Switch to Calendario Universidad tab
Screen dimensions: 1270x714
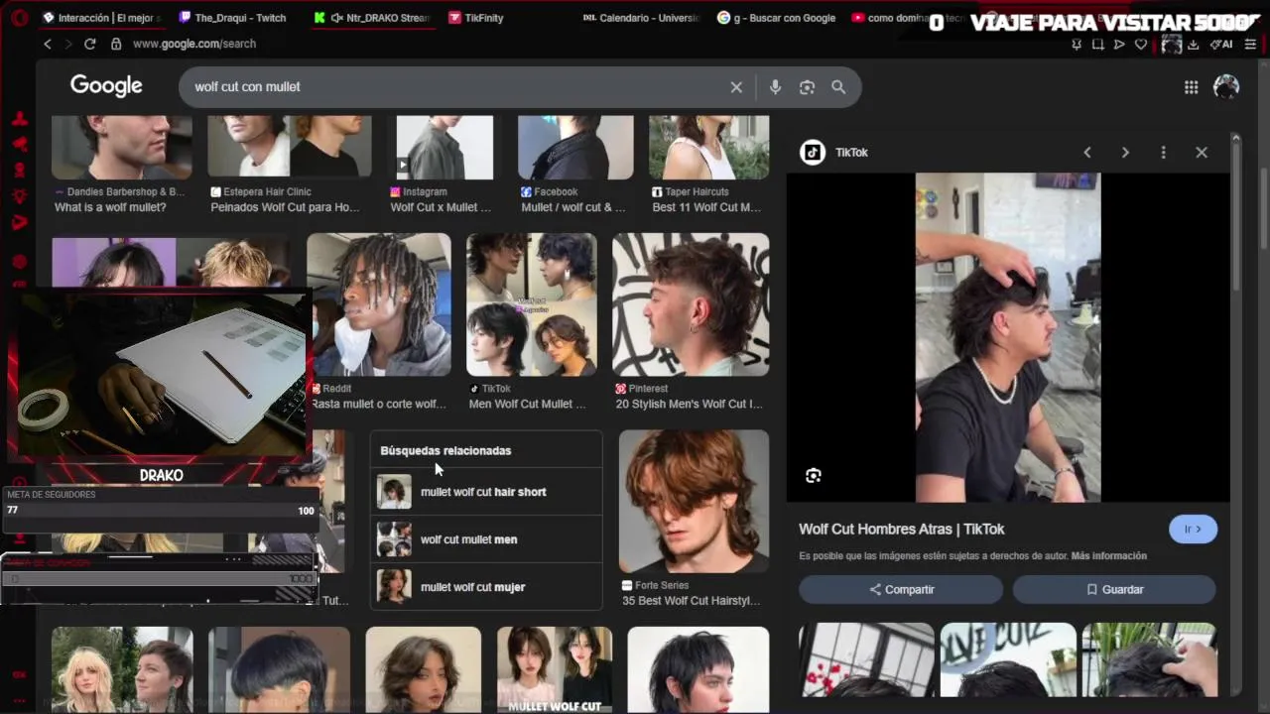[x=640, y=18]
